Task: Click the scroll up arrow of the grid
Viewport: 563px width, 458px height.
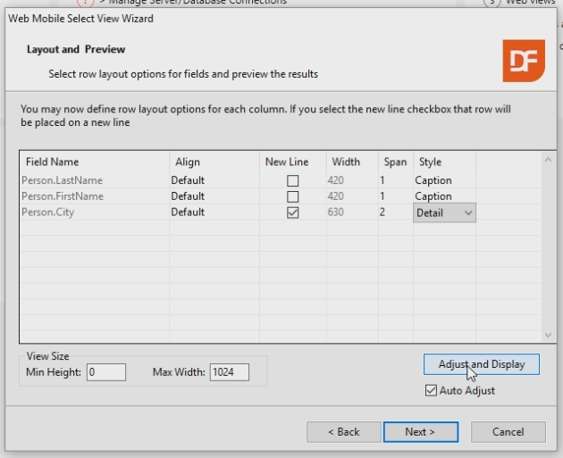Action: click(x=550, y=160)
